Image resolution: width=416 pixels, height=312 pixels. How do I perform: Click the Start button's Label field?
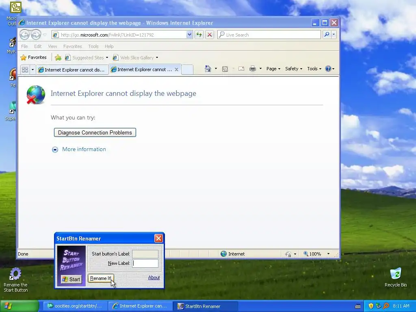click(145, 254)
